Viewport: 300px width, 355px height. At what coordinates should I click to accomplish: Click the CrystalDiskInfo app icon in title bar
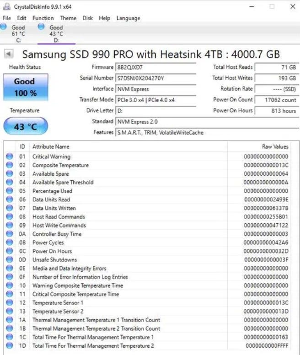6,6
